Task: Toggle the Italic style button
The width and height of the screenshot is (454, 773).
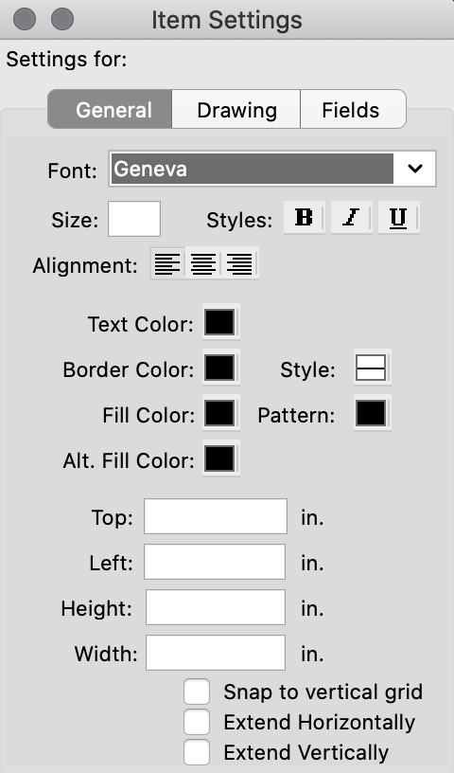Action: pos(352,218)
